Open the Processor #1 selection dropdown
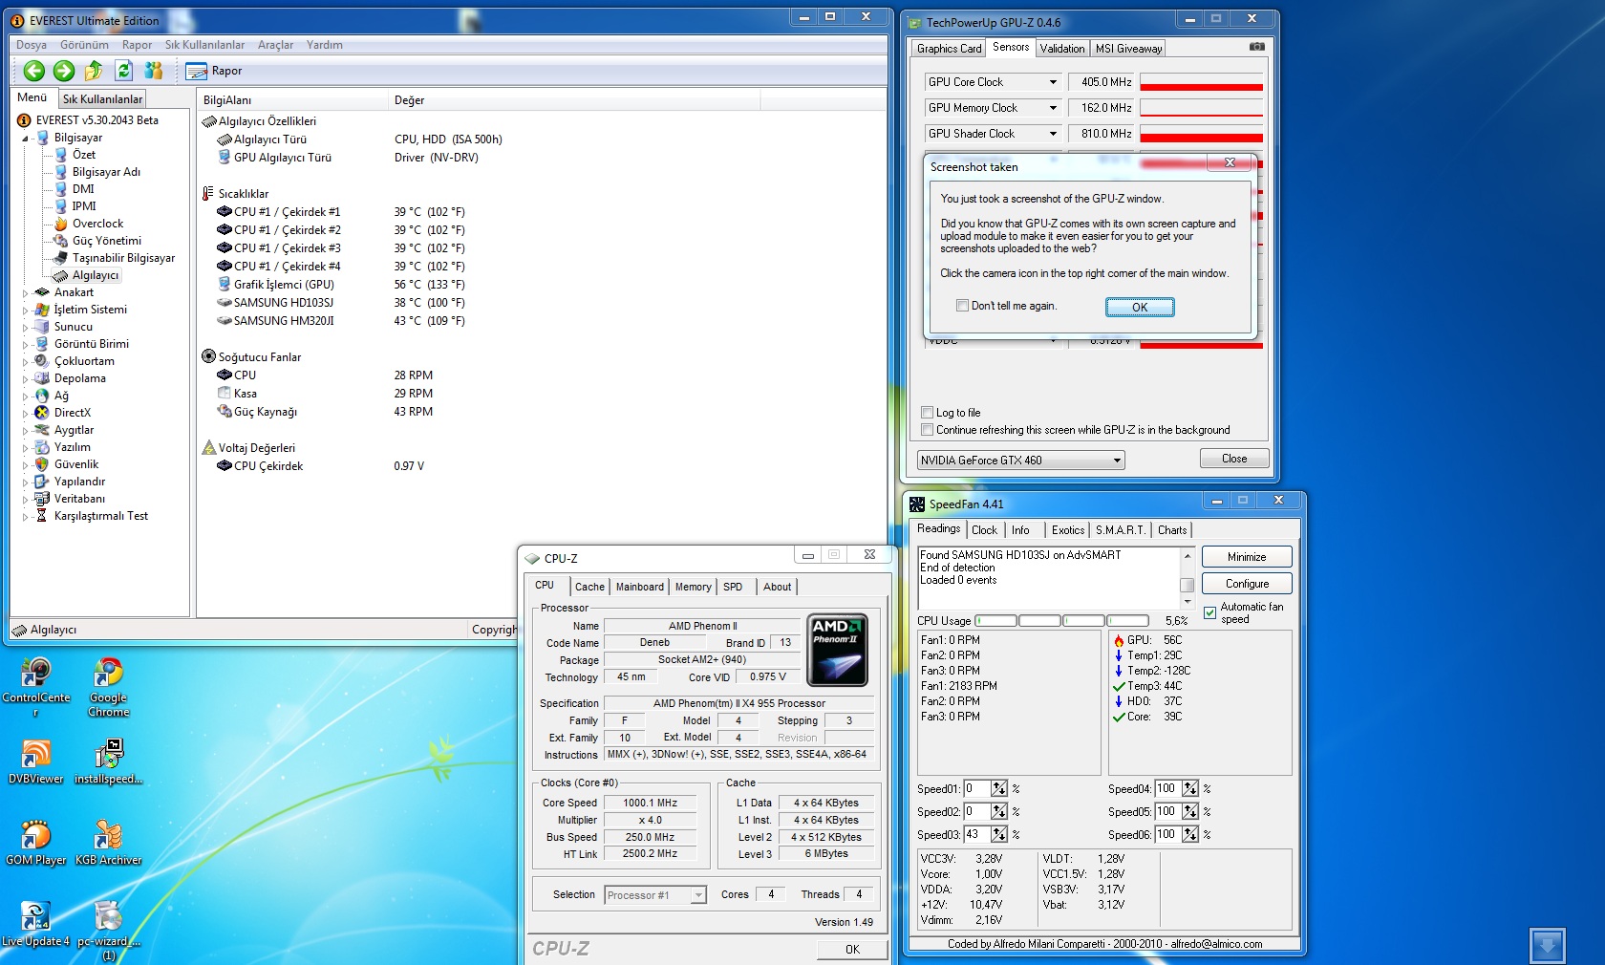 pos(655,895)
